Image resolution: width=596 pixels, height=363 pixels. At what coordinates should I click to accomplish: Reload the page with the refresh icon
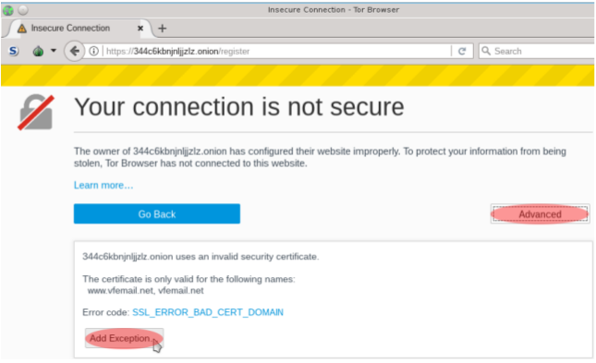[462, 51]
